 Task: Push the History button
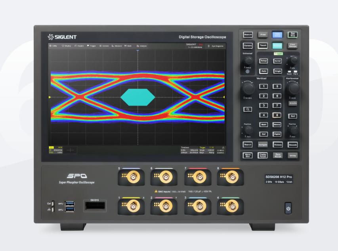278,145
